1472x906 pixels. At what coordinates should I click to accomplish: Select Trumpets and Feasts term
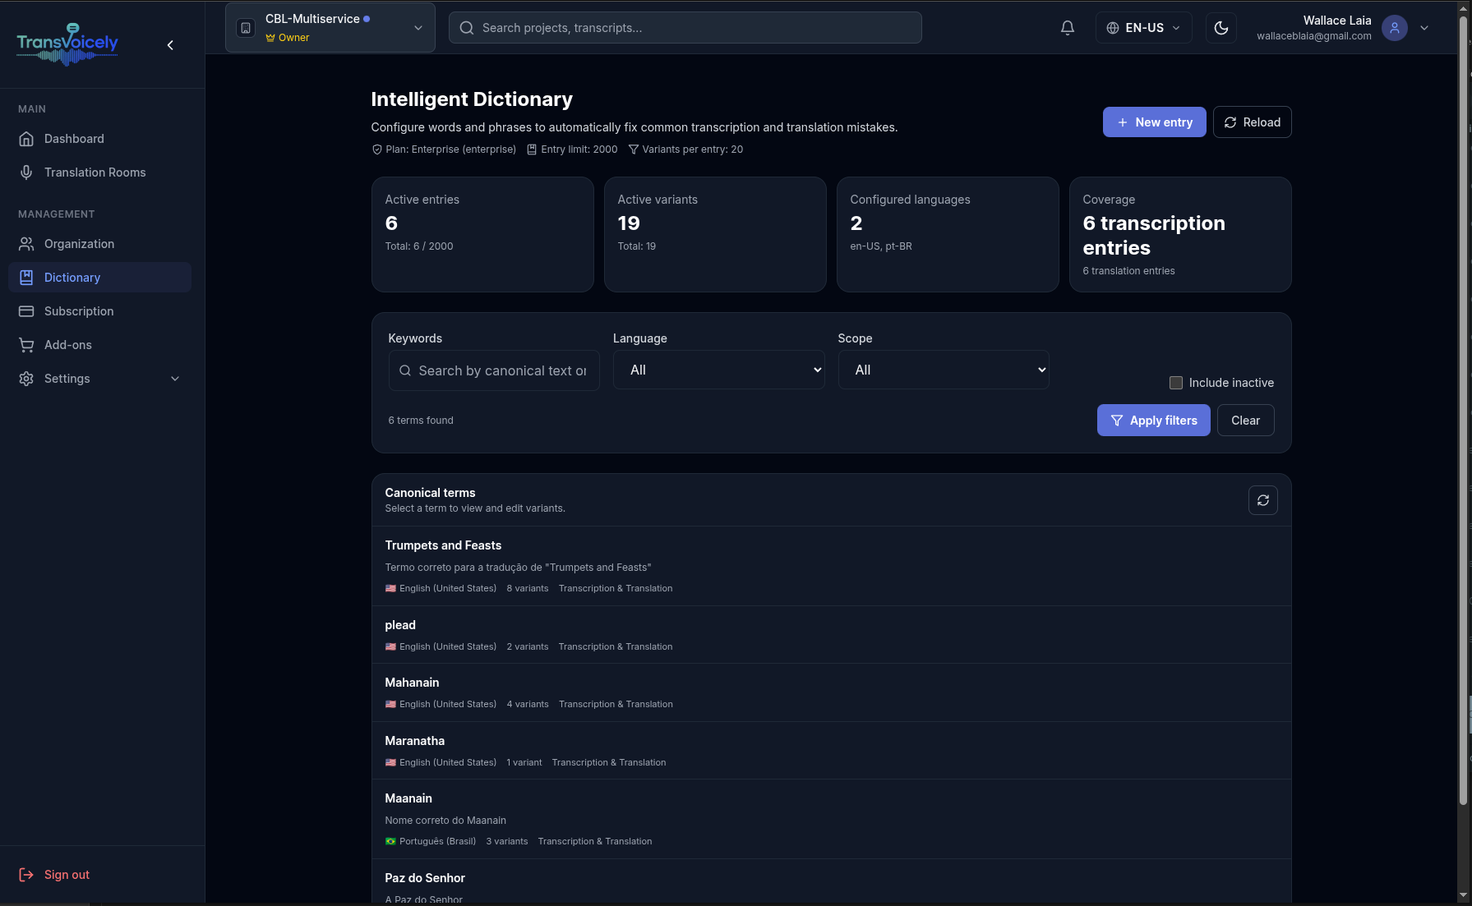tap(831, 566)
